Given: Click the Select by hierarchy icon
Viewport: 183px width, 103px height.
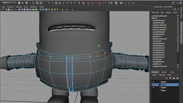Looking at the screenshot, I should coord(33,3).
